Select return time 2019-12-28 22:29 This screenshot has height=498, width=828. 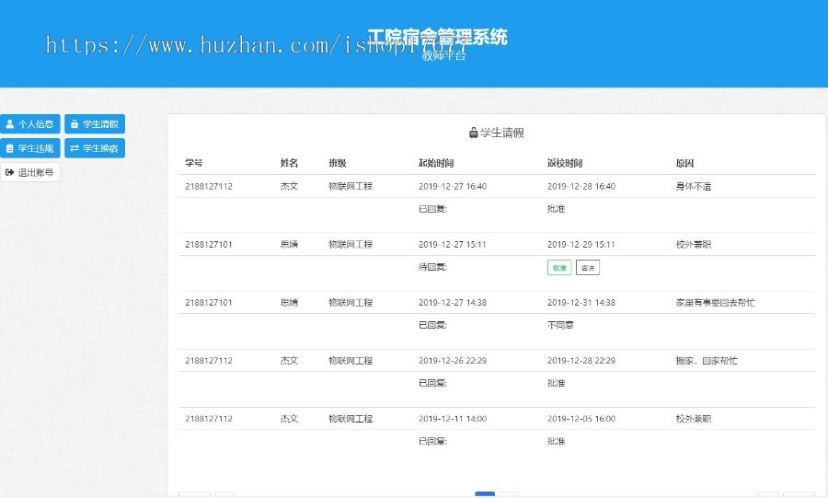(581, 361)
